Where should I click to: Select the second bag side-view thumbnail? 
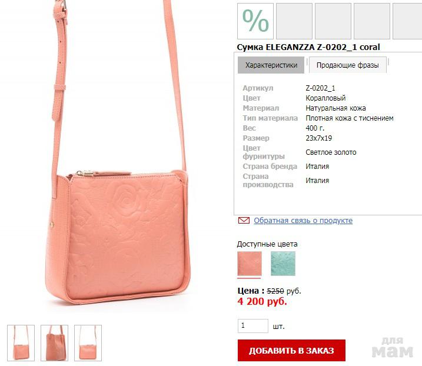point(54,343)
